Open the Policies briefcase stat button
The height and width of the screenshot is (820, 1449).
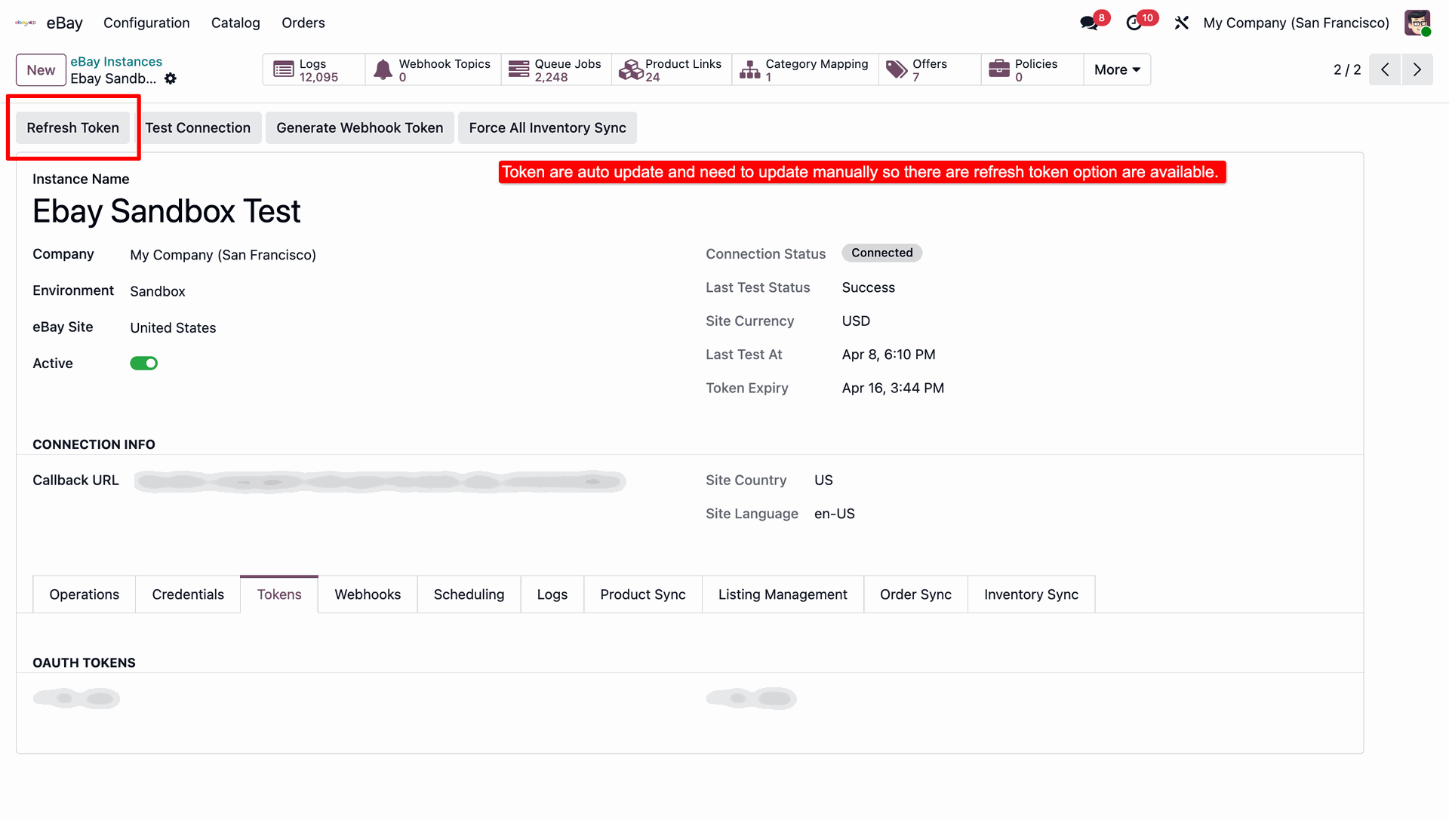tap(1032, 69)
